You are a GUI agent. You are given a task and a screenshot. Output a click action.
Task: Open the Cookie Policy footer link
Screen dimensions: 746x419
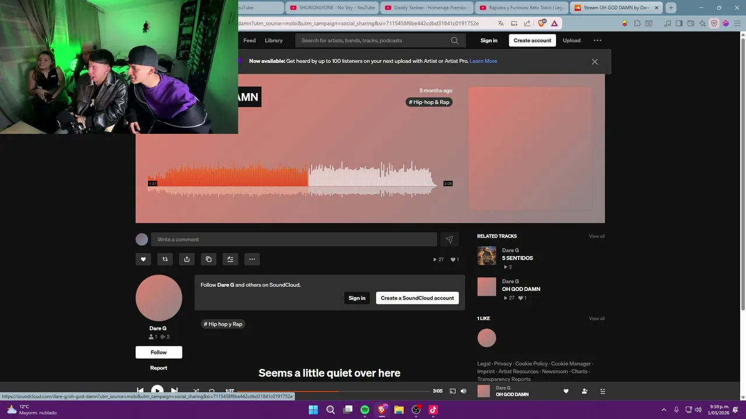click(532, 364)
